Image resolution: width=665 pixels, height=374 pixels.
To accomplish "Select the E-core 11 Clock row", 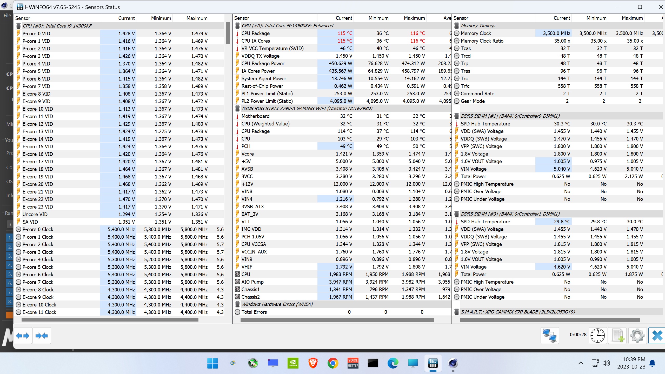I will click(119, 312).
